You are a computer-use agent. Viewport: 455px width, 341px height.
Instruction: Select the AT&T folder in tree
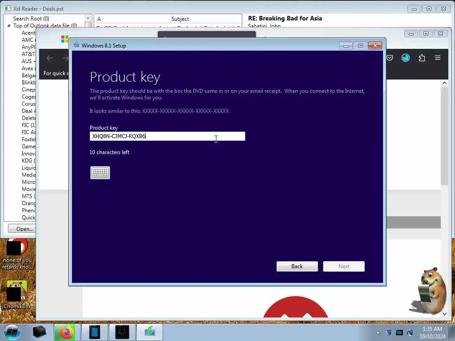pyautogui.click(x=28, y=54)
